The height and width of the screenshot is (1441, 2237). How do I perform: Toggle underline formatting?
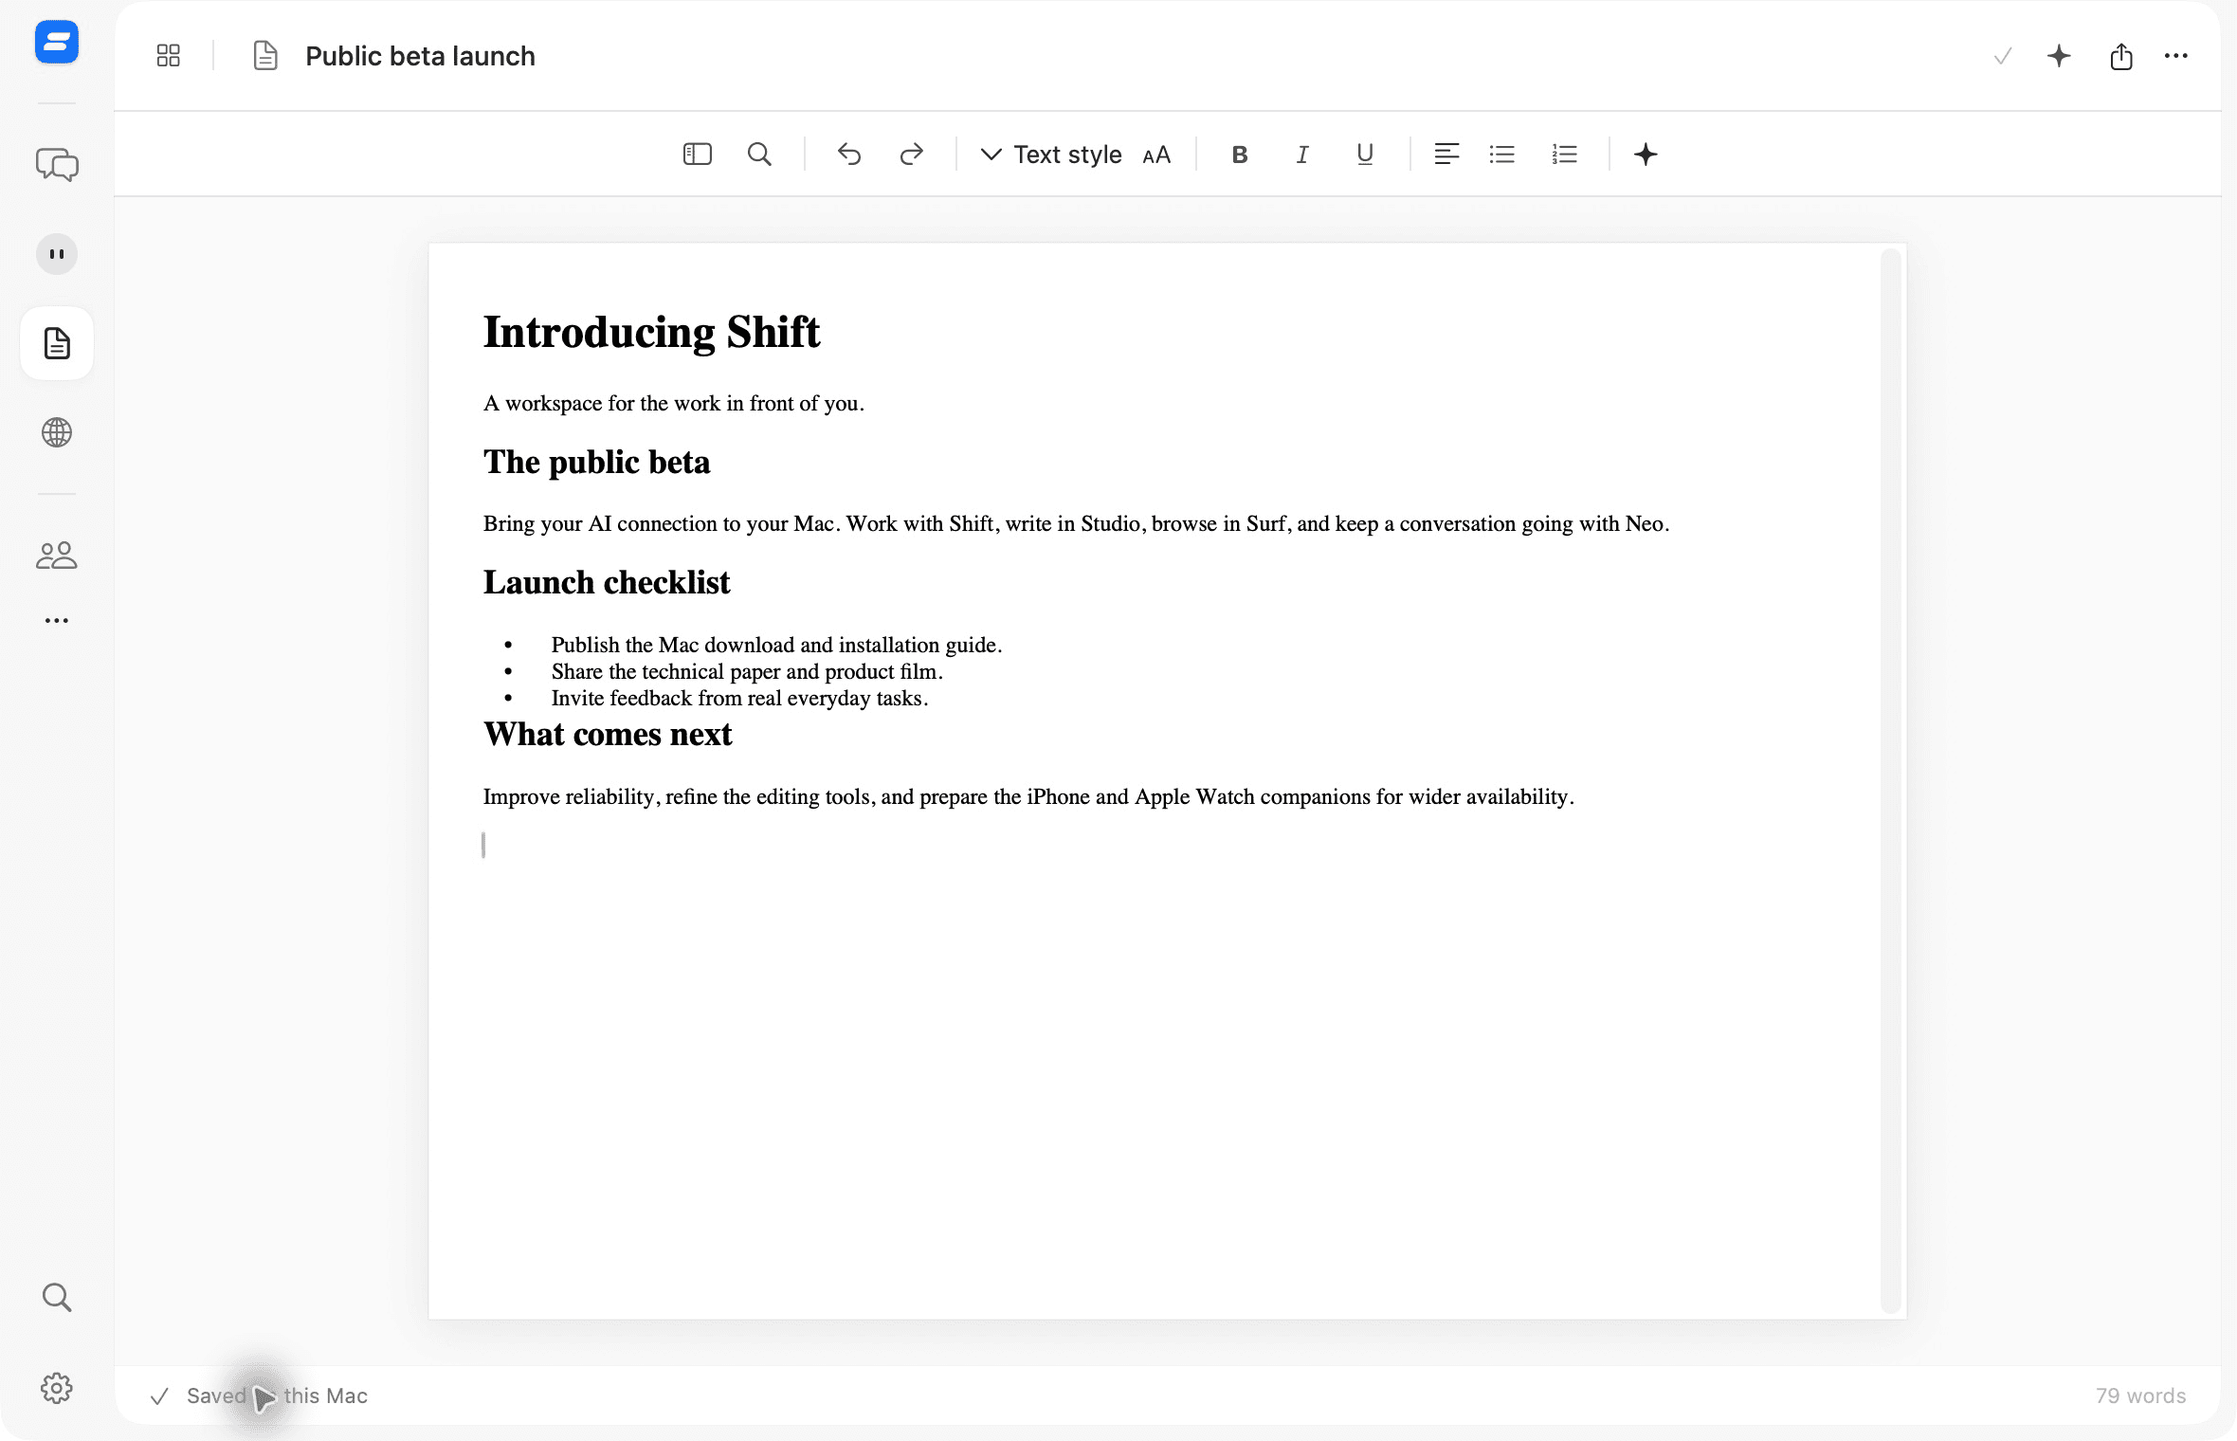pyautogui.click(x=1365, y=155)
